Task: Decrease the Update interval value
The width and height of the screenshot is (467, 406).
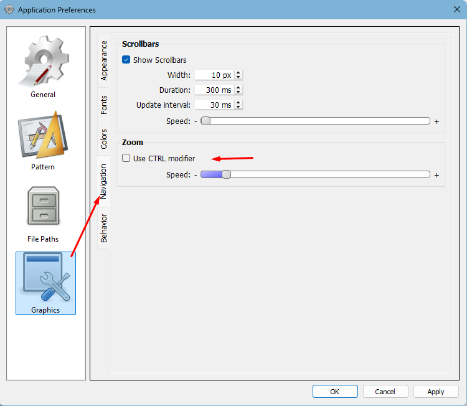Action: pos(238,107)
